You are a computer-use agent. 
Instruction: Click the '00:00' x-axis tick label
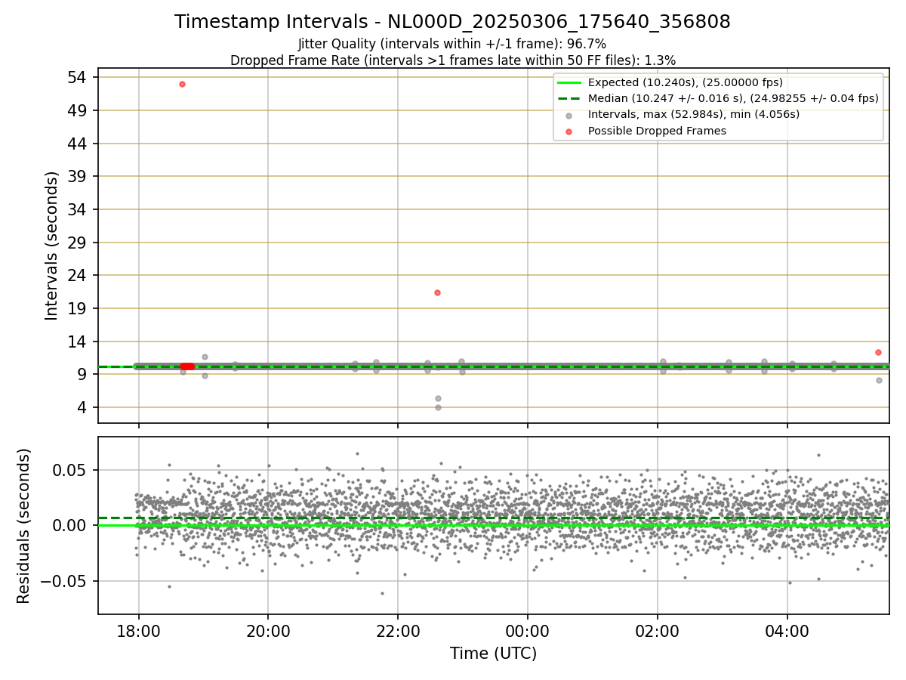pos(528,630)
